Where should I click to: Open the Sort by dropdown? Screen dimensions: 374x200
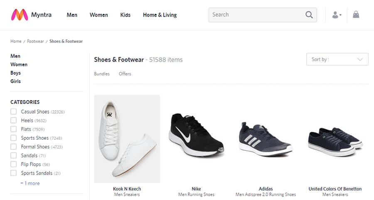pyautogui.click(x=337, y=59)
